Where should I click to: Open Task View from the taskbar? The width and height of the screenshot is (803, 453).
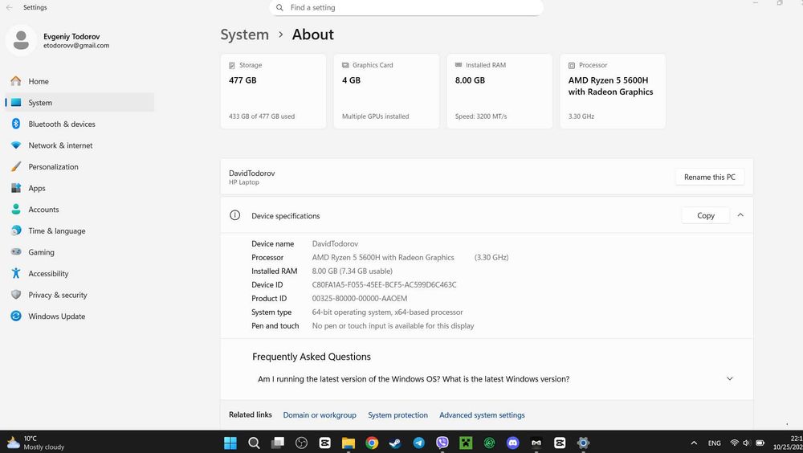click(x=278, y=443)
